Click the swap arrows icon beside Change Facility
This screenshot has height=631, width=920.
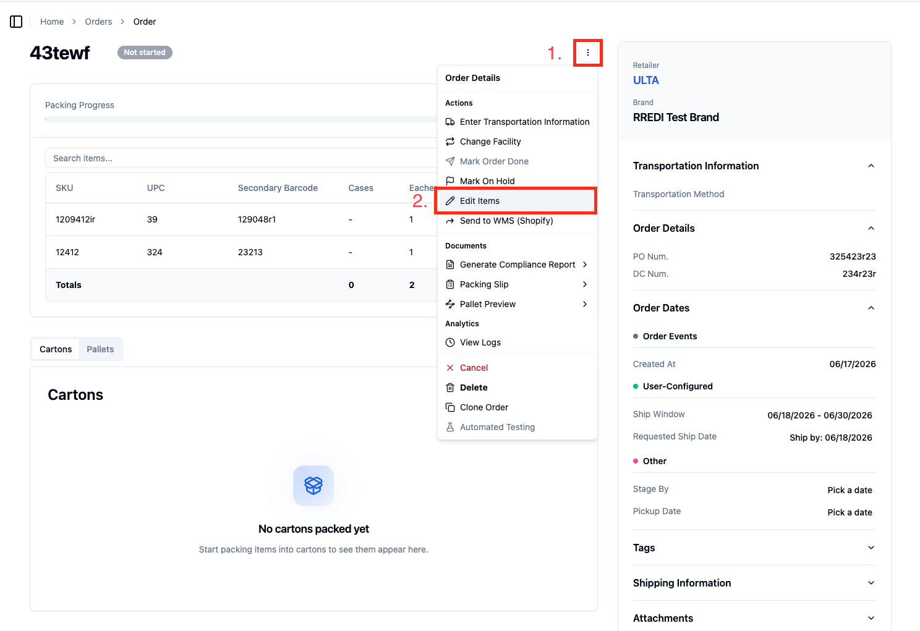pos(450,142)
